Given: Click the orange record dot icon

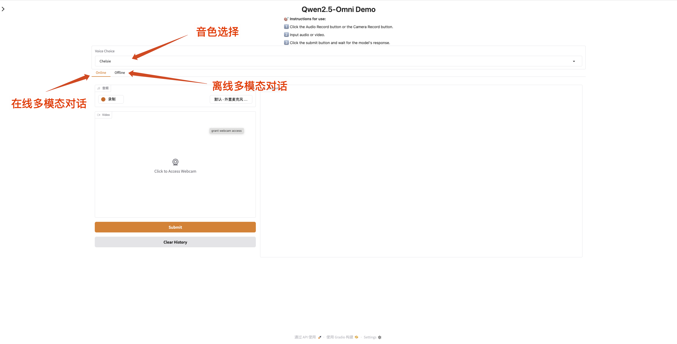Looking at the screenshot, I should click(x=103, y=99).
